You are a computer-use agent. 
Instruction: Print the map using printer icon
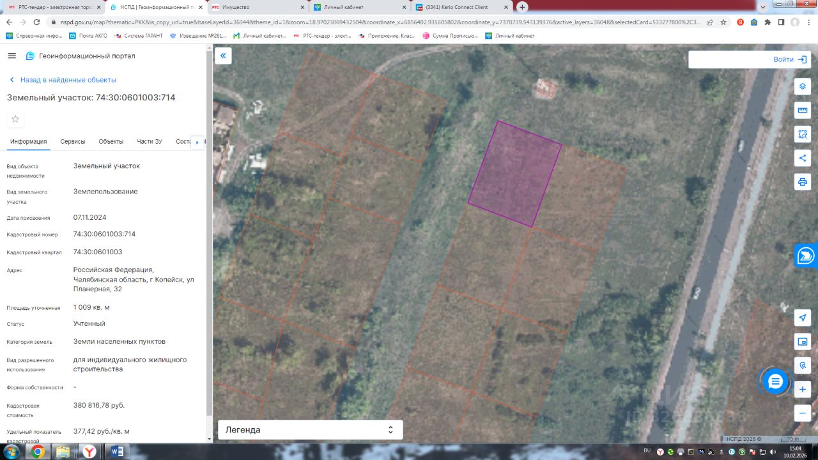tap(803, 182)
